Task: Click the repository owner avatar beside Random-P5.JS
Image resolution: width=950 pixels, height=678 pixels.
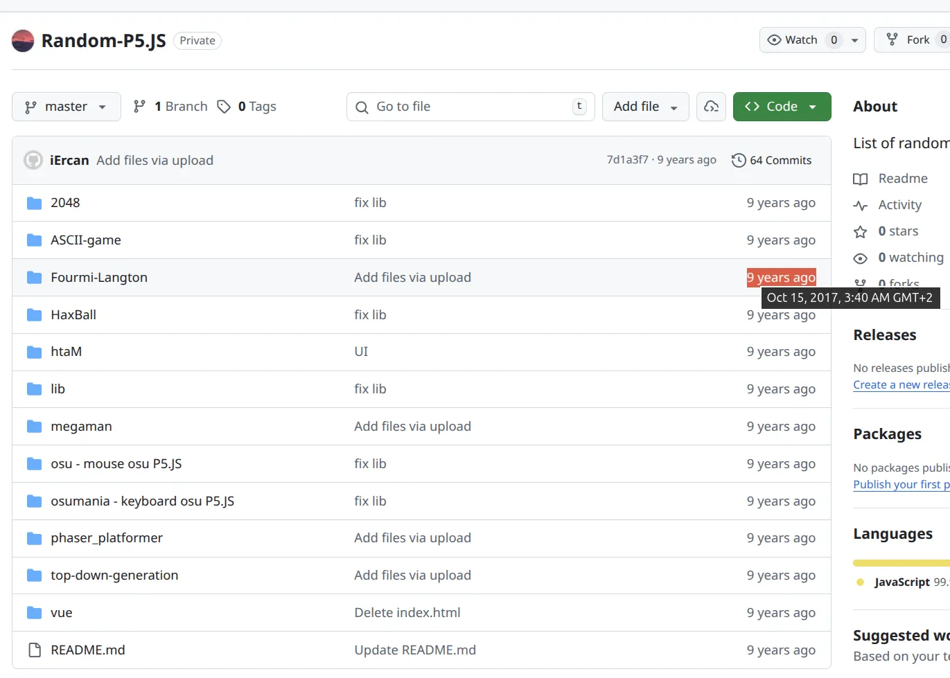Action: (x=23, y=41)
